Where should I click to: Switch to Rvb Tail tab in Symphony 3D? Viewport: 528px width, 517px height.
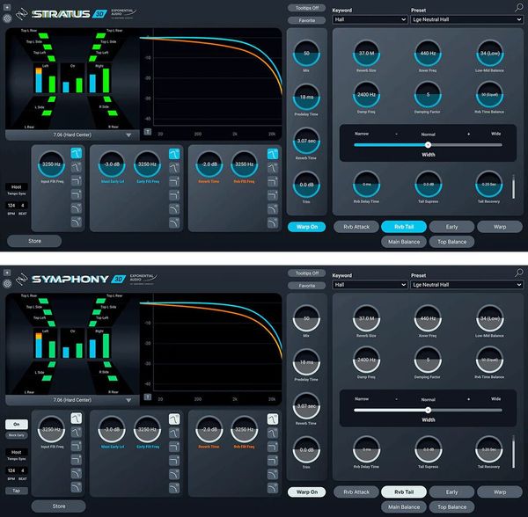tap(404, 492)
